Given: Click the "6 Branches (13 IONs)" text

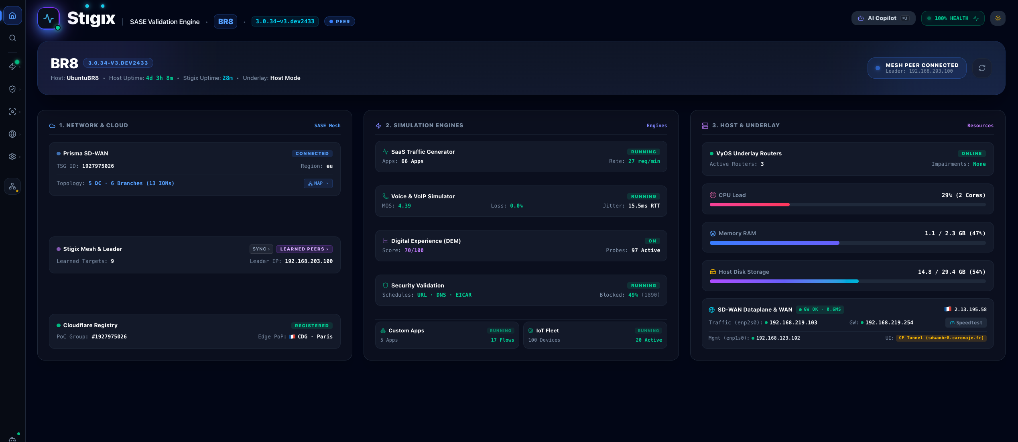Looking at the screenshot, I should 142,183.
